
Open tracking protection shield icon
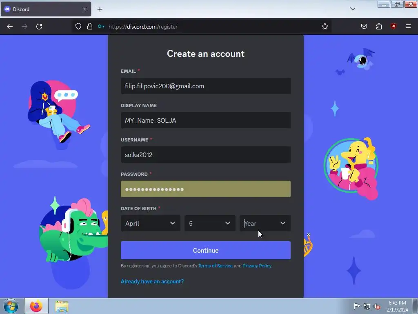tap(78, 27)
